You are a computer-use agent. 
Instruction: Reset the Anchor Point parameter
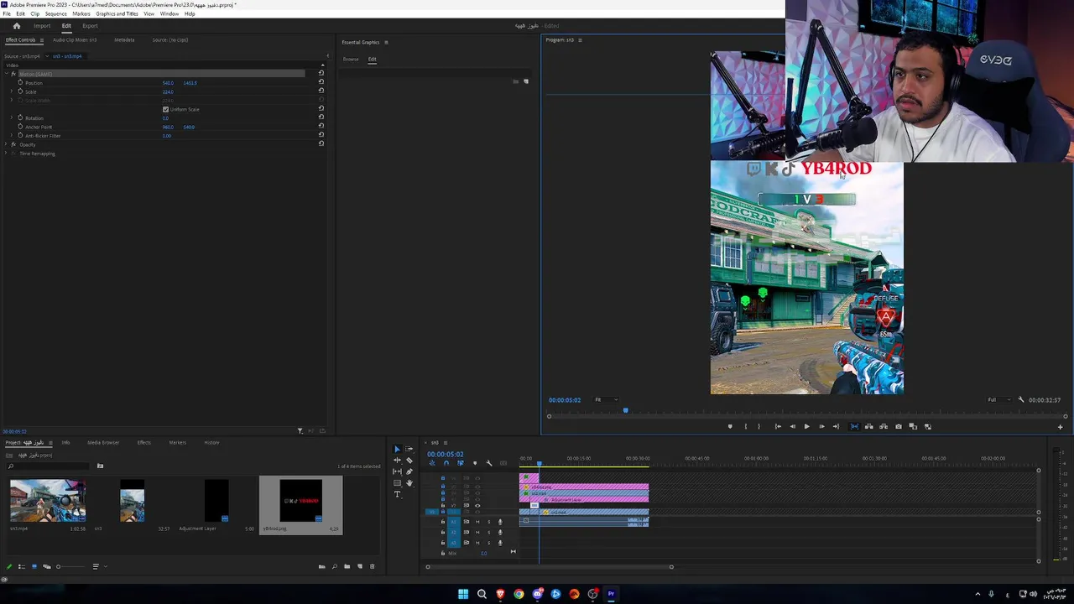coord(321,127)
